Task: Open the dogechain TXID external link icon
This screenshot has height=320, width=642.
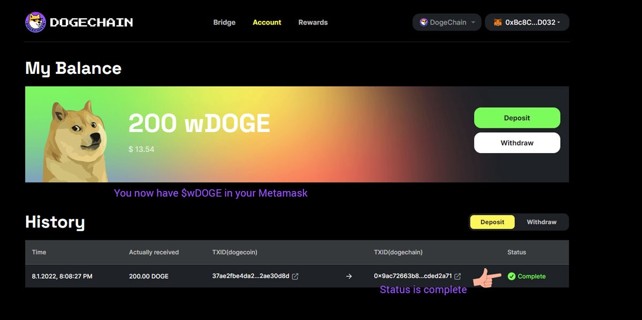Action: tap(457, 277)
